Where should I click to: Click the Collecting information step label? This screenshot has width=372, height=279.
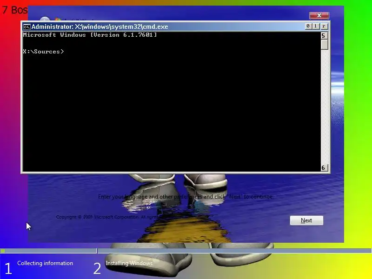(45, 263)
